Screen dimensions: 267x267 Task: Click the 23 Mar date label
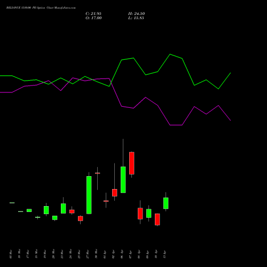click(62, 254)
